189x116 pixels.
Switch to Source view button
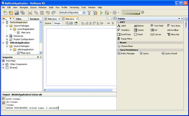(48, 23)
